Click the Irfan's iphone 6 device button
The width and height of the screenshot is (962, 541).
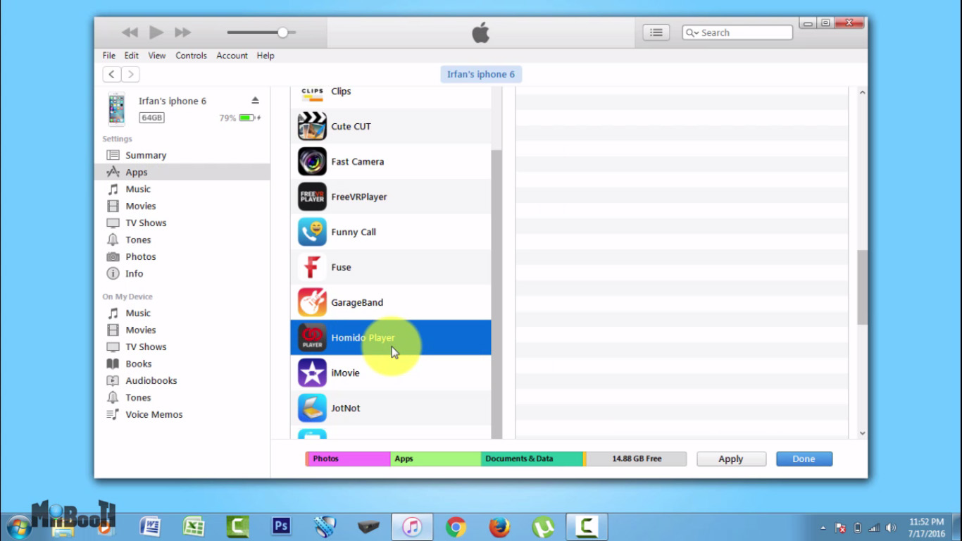(x=481, y=74)
